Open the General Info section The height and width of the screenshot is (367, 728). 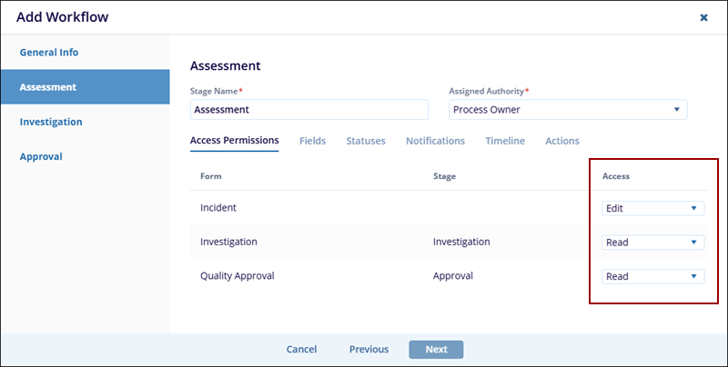pos(49,53)
